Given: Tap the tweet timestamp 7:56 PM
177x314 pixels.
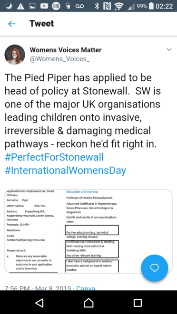Looking at the screenshot, I should point(17,288).
